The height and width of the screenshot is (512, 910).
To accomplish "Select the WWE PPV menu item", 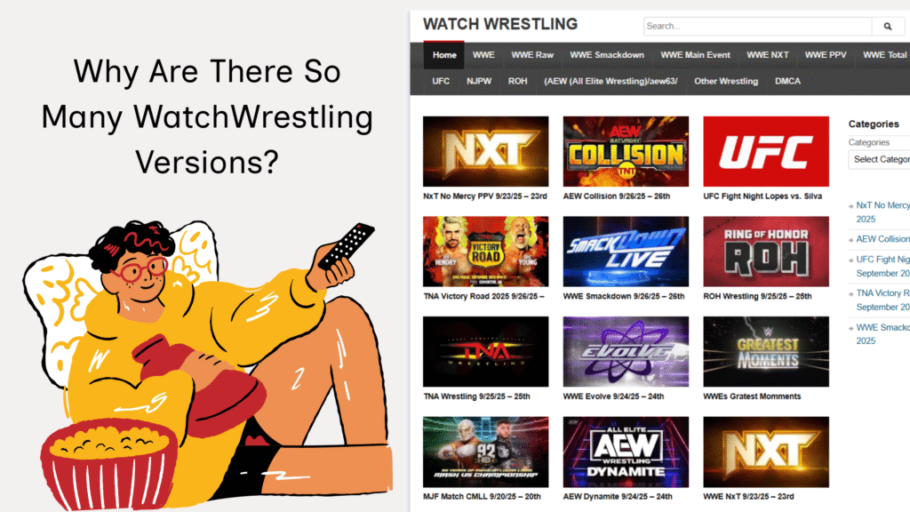I will click(826, 55).
